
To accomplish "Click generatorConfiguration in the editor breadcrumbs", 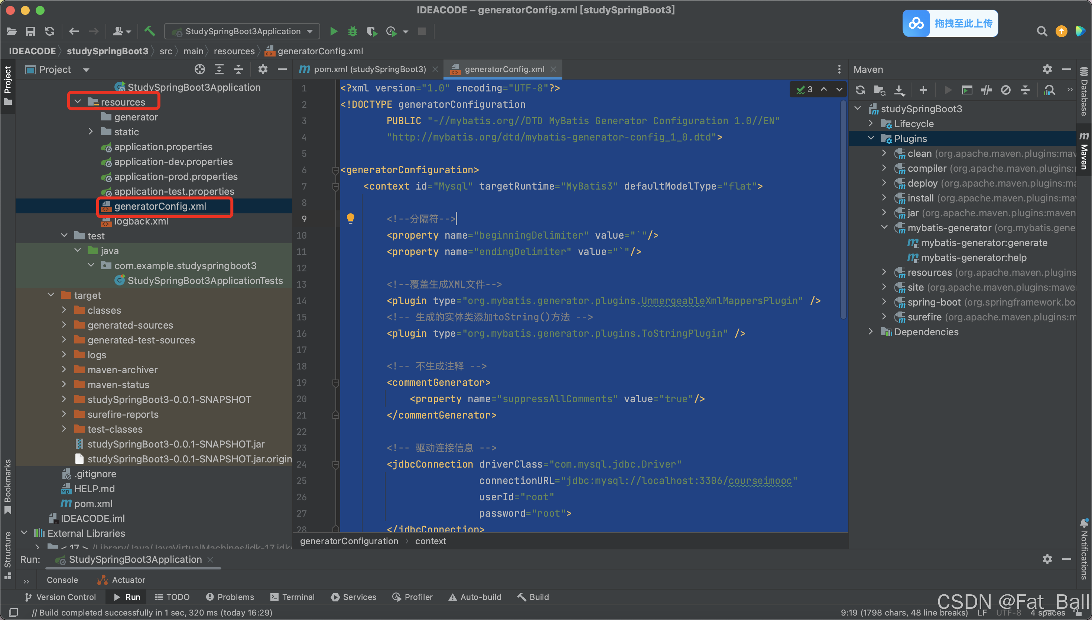I will click(349, 541).
